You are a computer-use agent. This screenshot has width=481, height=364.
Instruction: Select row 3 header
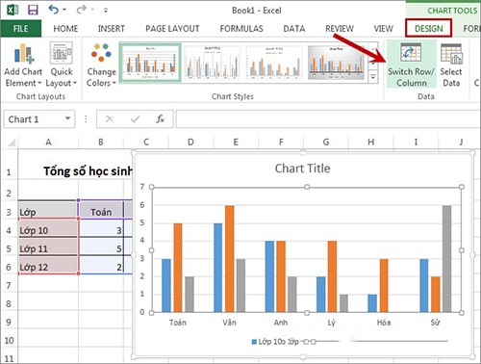(x=9, y=212)
